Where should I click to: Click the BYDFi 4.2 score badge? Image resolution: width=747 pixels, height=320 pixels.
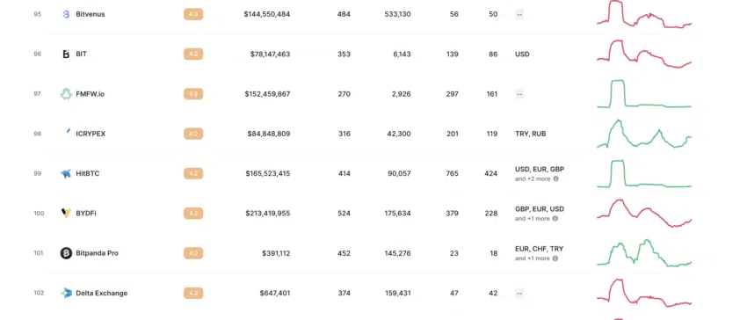193,213
